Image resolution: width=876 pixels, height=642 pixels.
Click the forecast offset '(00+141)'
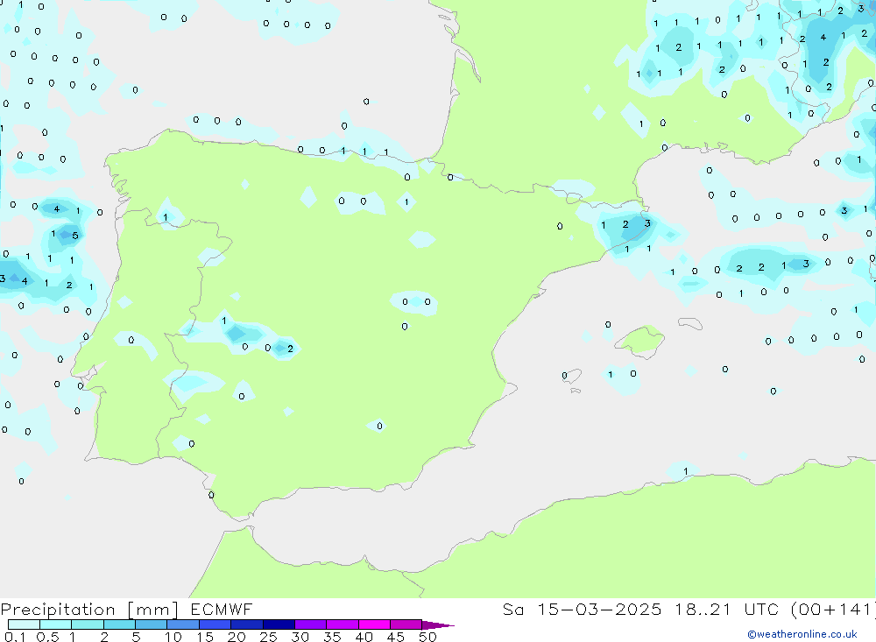click(x=834, y=610)
